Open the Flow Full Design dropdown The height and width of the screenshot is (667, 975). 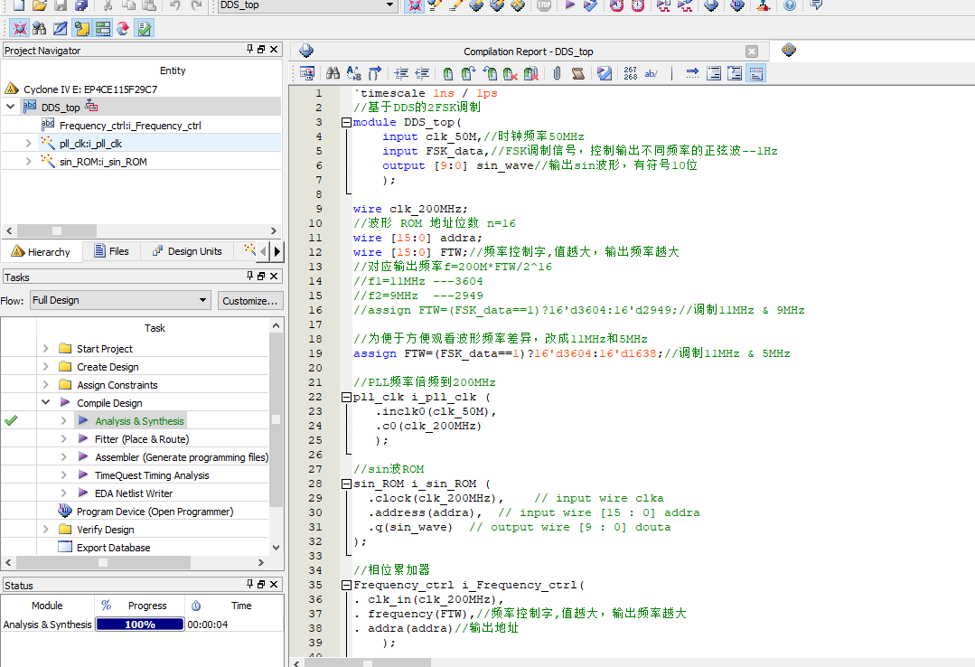point(120,300)
